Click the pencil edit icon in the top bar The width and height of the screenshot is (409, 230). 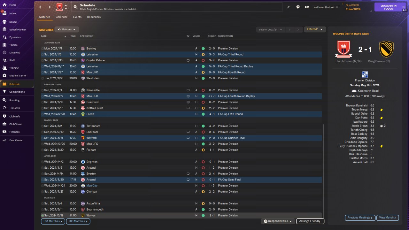[289, 7]
